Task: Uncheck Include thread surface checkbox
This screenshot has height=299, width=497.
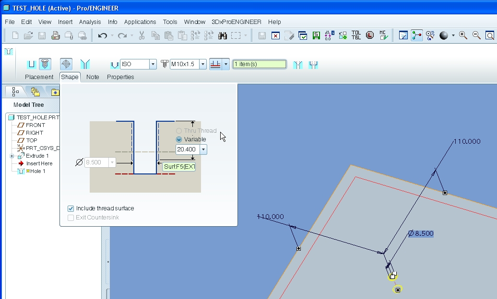Action: point(71,208)
